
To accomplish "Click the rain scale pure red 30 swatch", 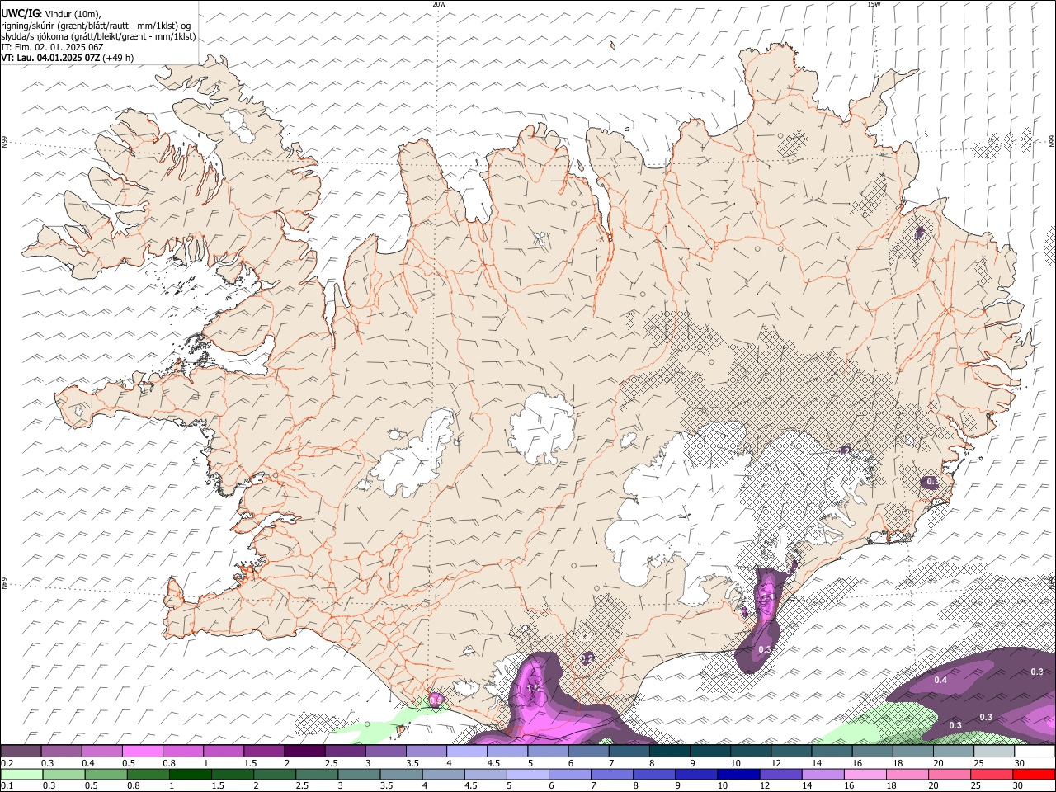I will 1035,774.
